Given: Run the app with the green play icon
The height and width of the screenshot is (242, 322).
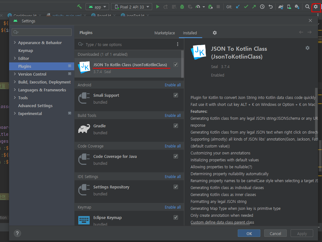Looking at the screenshot, I should tap(158, 7).
